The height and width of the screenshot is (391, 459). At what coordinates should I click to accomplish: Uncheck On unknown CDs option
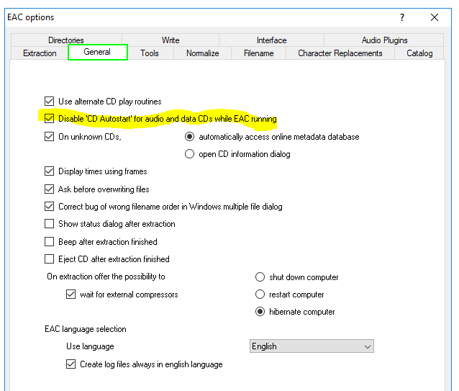point(49,137)
